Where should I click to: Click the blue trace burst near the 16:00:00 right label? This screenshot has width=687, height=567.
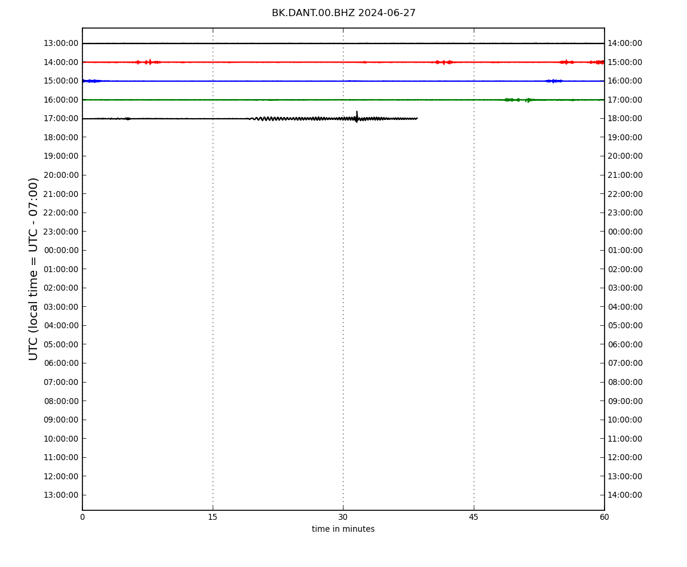pyautogui.click(x=554, y=81)
